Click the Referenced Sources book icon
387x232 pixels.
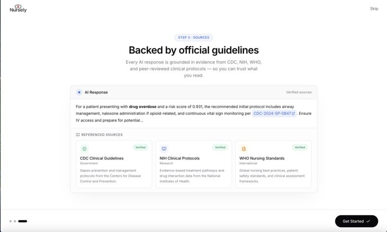[x=78, y=135]
